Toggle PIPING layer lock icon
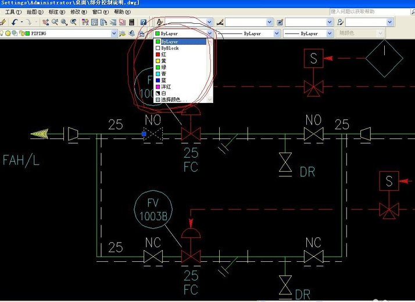Image resolution: width=415 pixels, height=302 pixels. pos(21,34)
